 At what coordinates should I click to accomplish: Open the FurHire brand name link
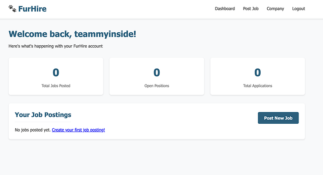[x=32, y=9]
